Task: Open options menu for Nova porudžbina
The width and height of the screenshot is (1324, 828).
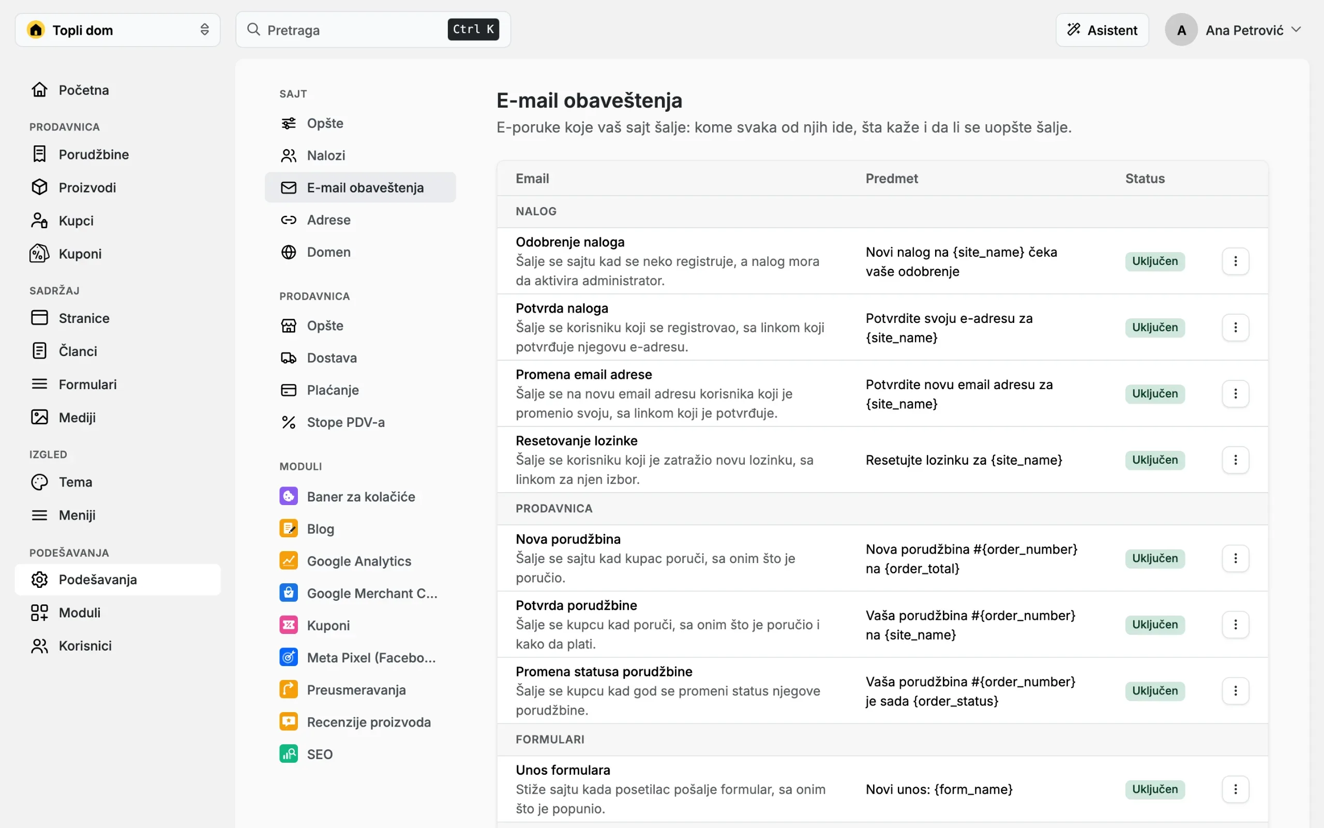Action: tap(1236, 558)
